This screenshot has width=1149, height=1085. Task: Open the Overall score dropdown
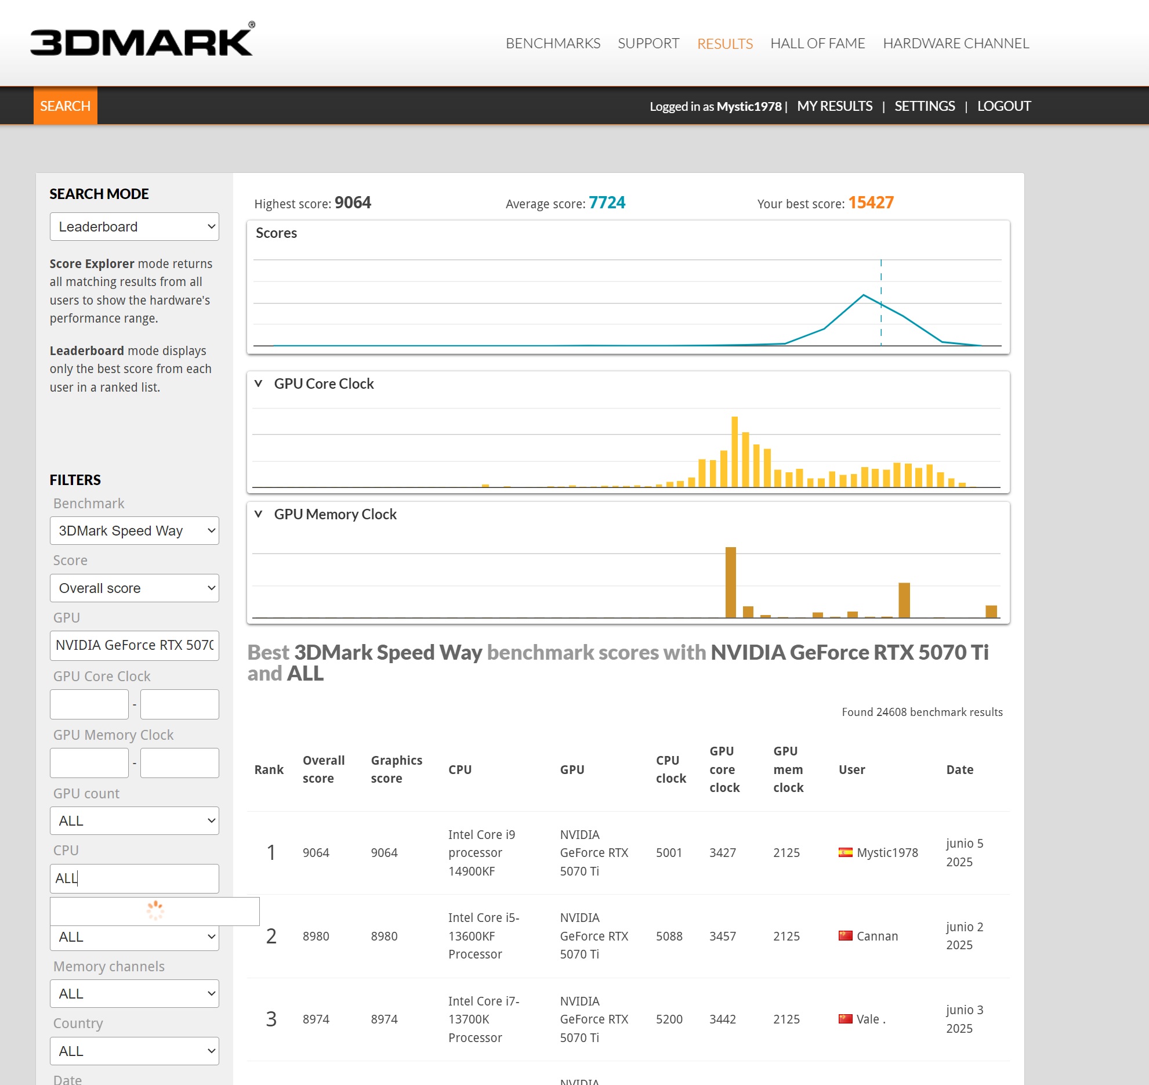point(135,588)
